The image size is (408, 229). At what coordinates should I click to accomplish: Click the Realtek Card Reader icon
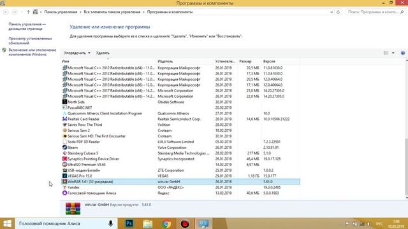(65, 119)
